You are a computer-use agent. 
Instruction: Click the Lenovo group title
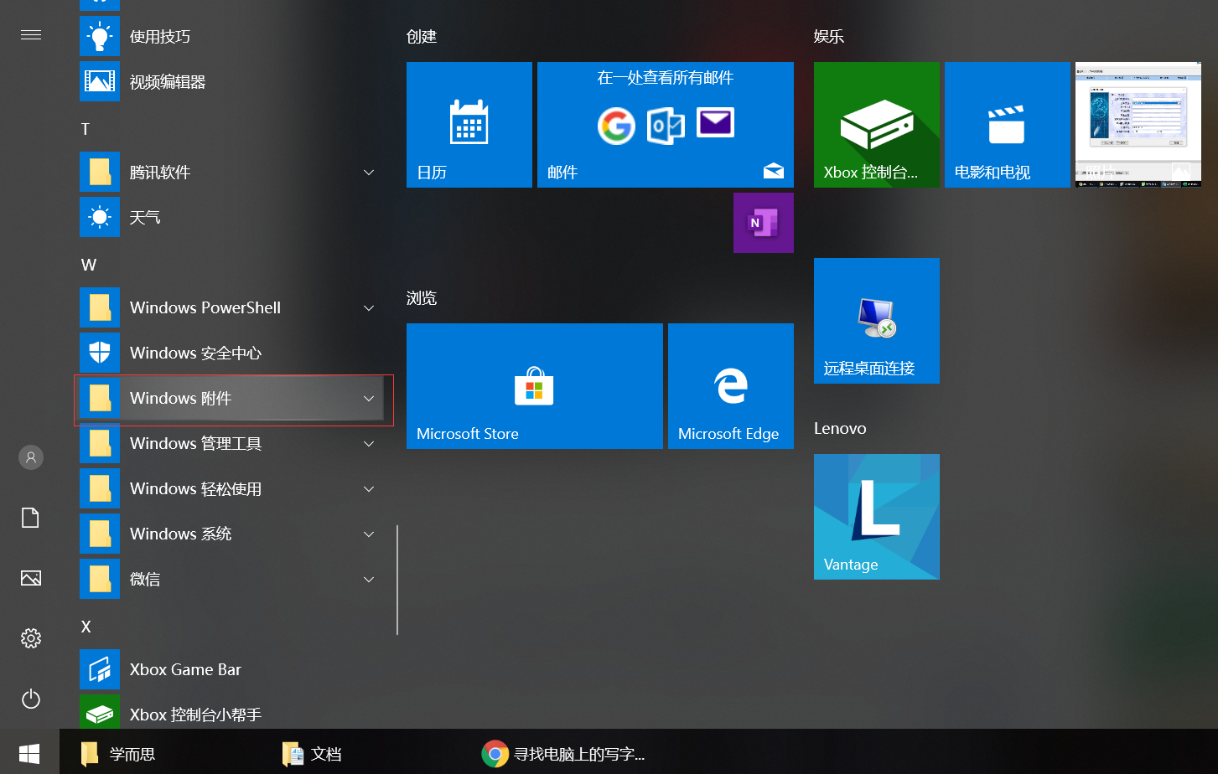coord(840,428)
